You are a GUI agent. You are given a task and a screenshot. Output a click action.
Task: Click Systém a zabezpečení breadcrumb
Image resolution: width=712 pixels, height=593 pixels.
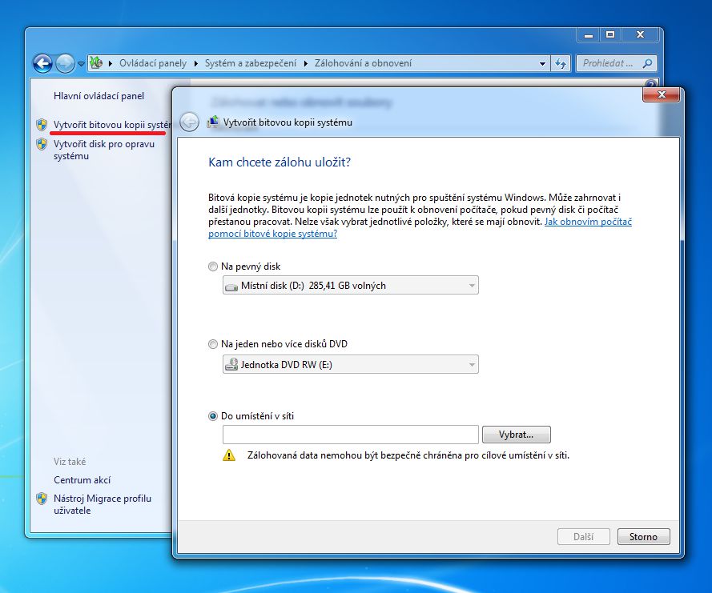250,63
